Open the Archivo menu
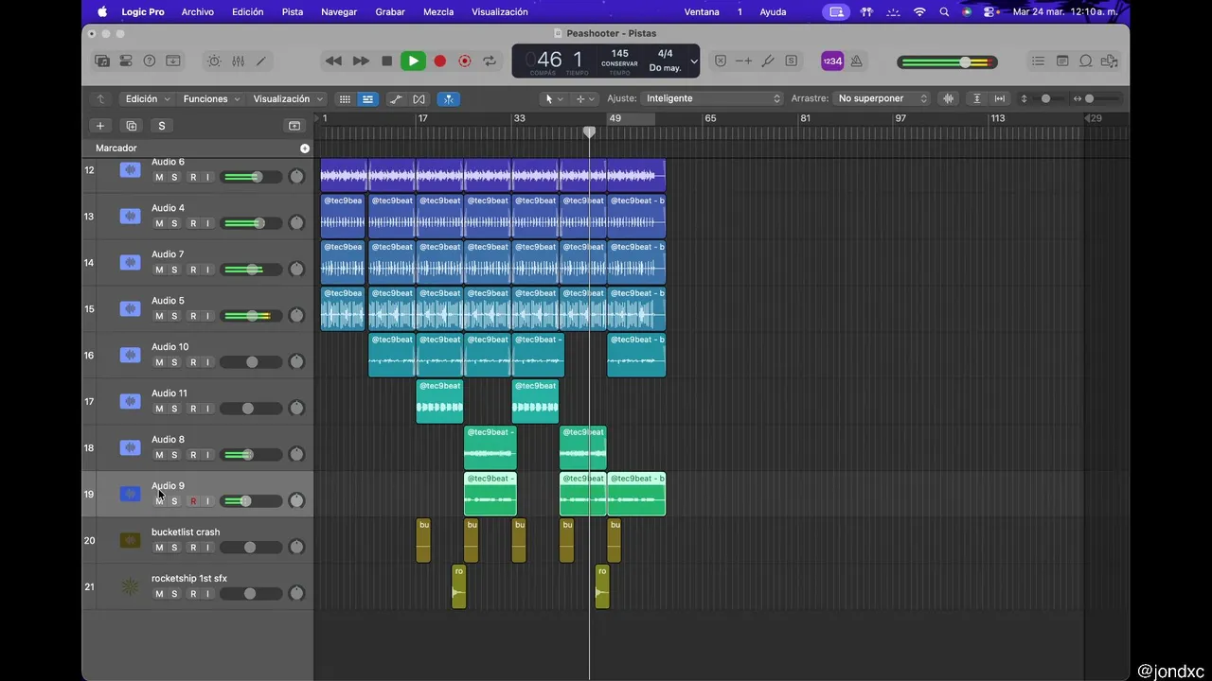1212x681 pixels. [x=197, y=11]
